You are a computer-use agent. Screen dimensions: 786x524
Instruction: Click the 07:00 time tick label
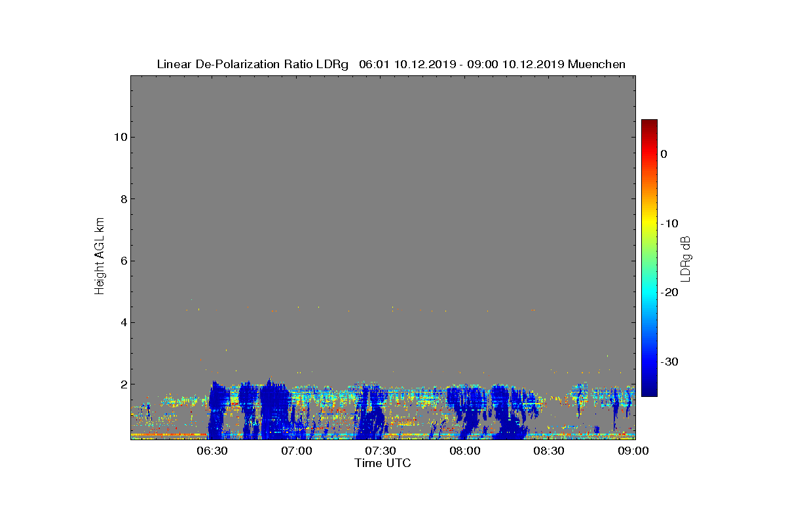point(297,451)
